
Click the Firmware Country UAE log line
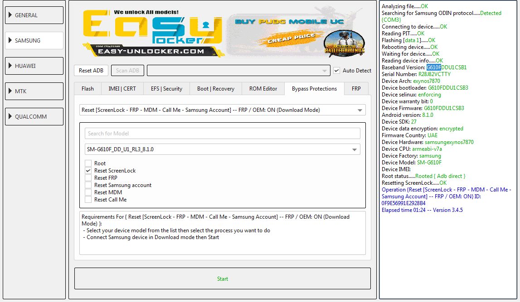pos(409,135)
